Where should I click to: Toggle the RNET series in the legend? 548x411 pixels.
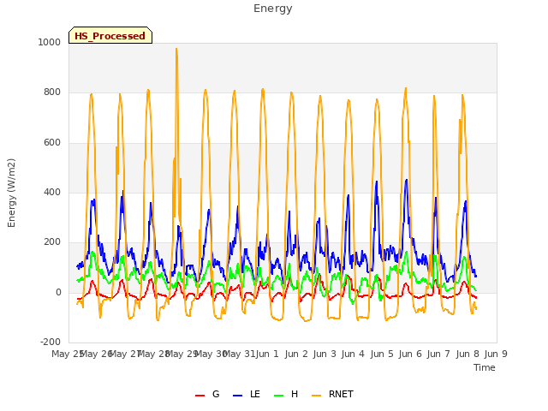point(332,394)
